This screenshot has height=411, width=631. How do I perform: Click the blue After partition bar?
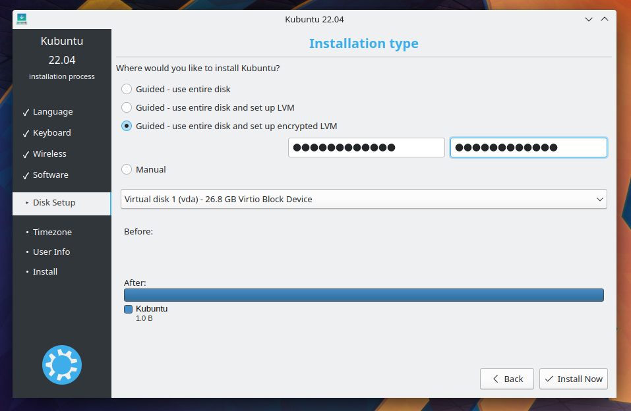(364, 295)
